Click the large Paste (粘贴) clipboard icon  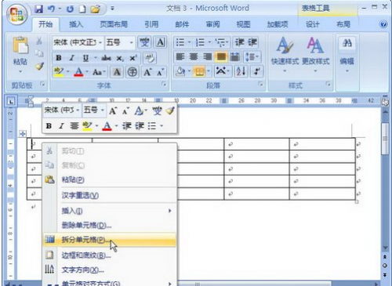[20, 45]
